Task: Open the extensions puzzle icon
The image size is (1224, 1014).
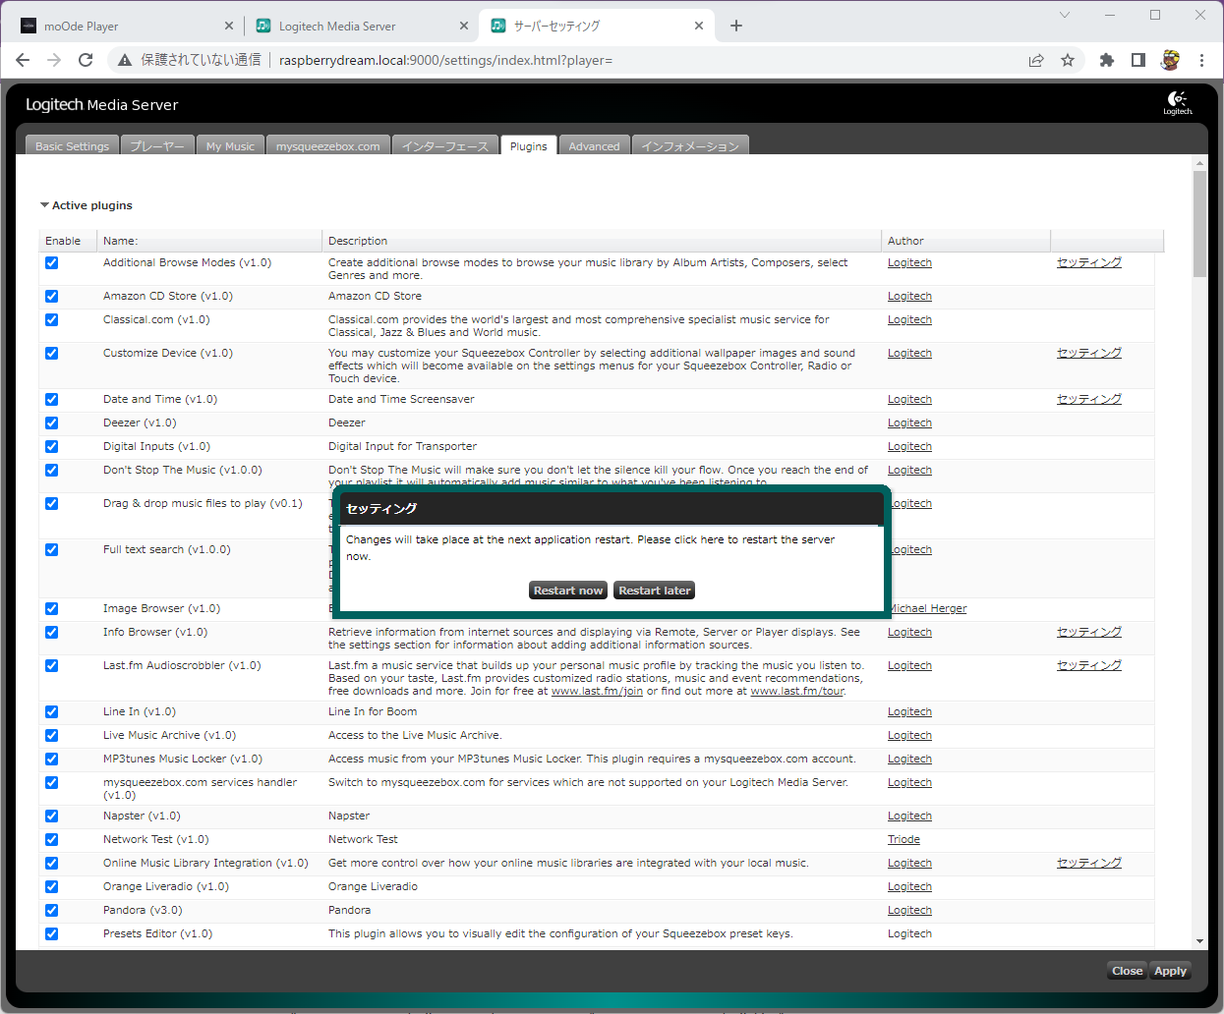Action: click(1107, 60)
